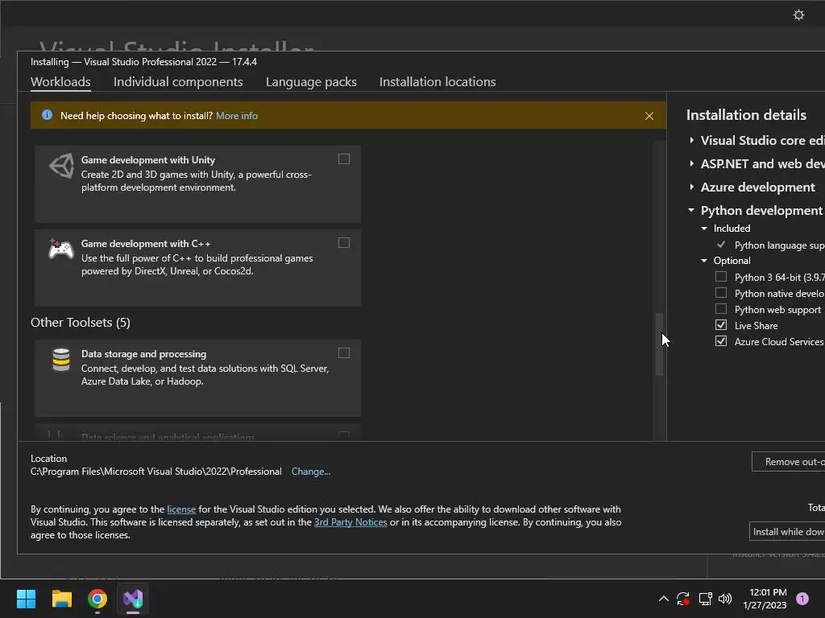Open File Explorer from the taskbar
The width and height of the screenshot is (825, 618).
[x=61, y=599]
